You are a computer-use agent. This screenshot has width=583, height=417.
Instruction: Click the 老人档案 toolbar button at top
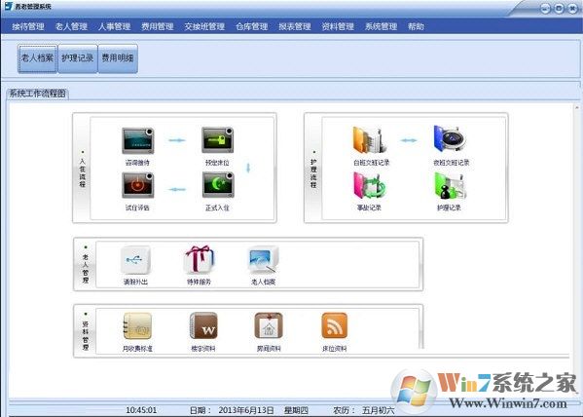38,58
